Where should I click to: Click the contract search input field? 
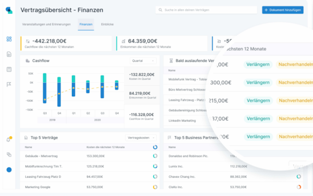(x=206, y=10)
